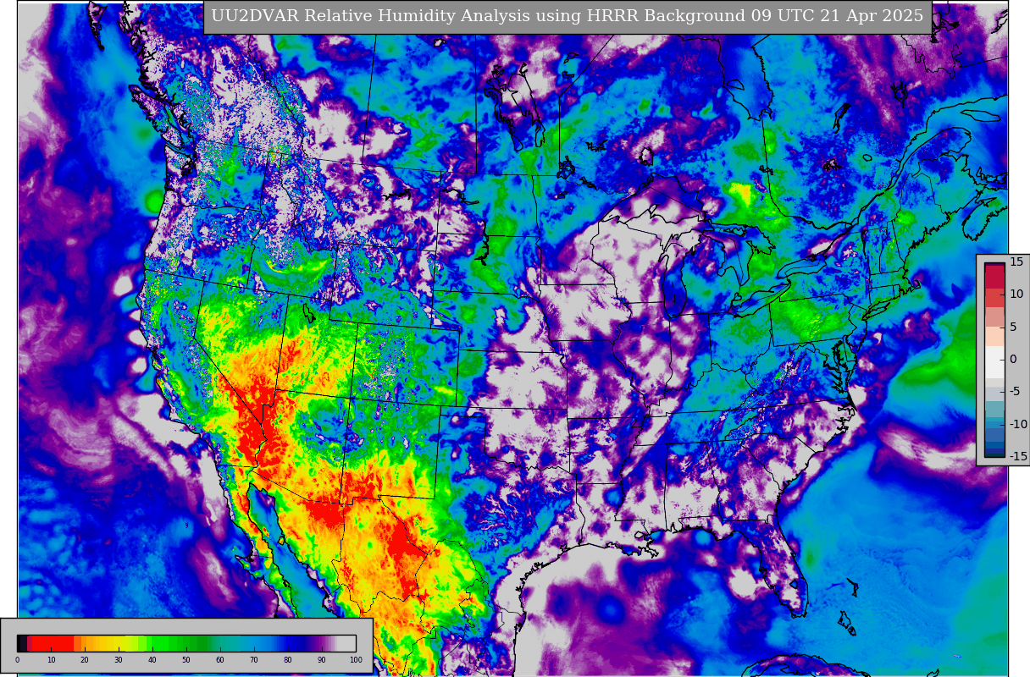The image size is (1030, 677).
Task: Click the UU2DVAR Relative Humidity Analysis title
Action: pyautogui.click(x=568, y=16)
